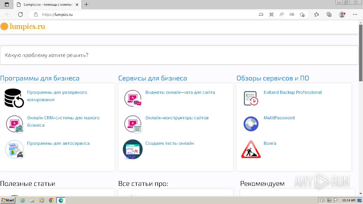This screenshot has width=363, height=204.
Task: Open 'Сервисы для бизнеса' section heading
Action: tap(153, 78)
